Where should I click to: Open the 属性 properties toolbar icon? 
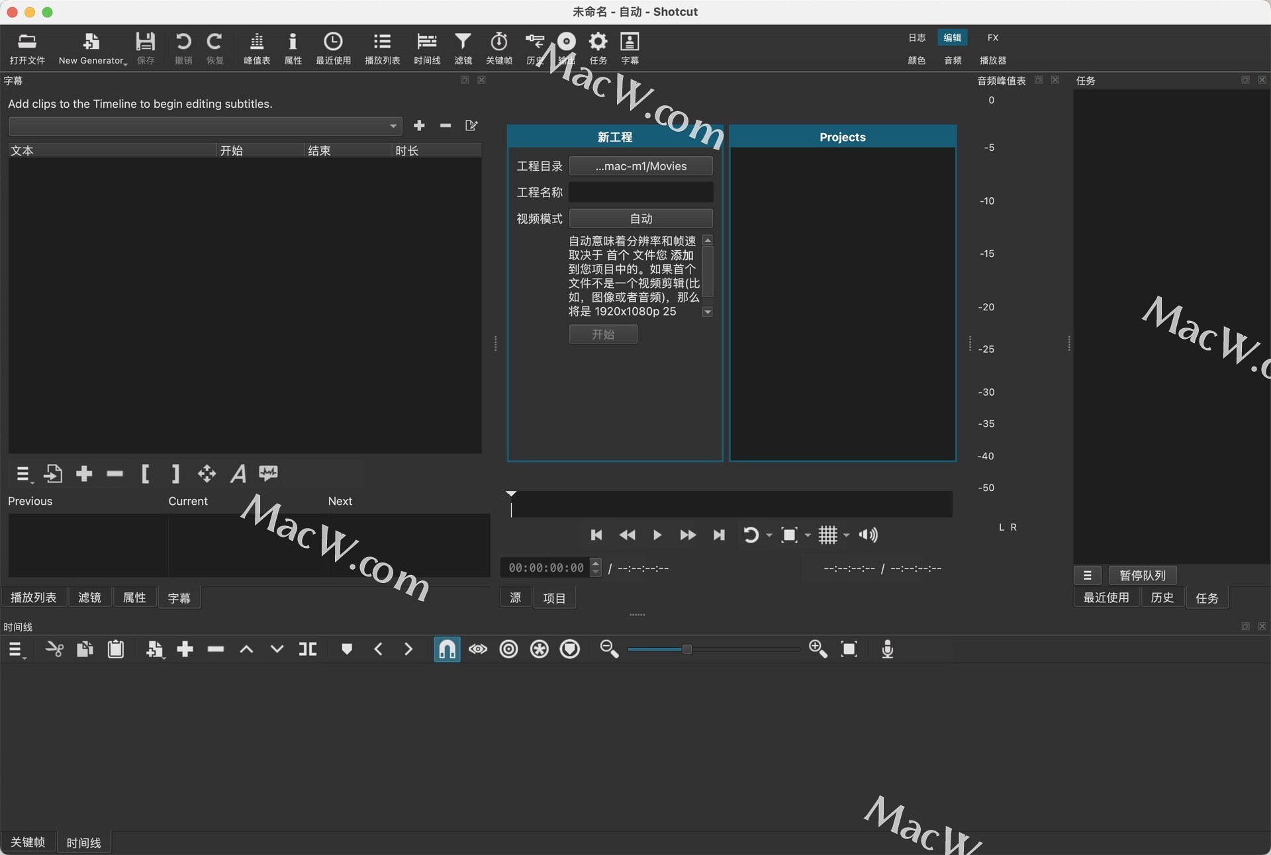point(293,48)
